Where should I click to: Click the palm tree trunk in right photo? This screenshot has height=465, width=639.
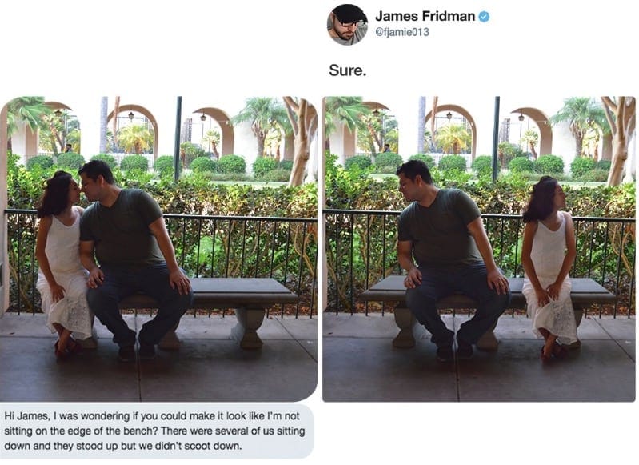619,141
